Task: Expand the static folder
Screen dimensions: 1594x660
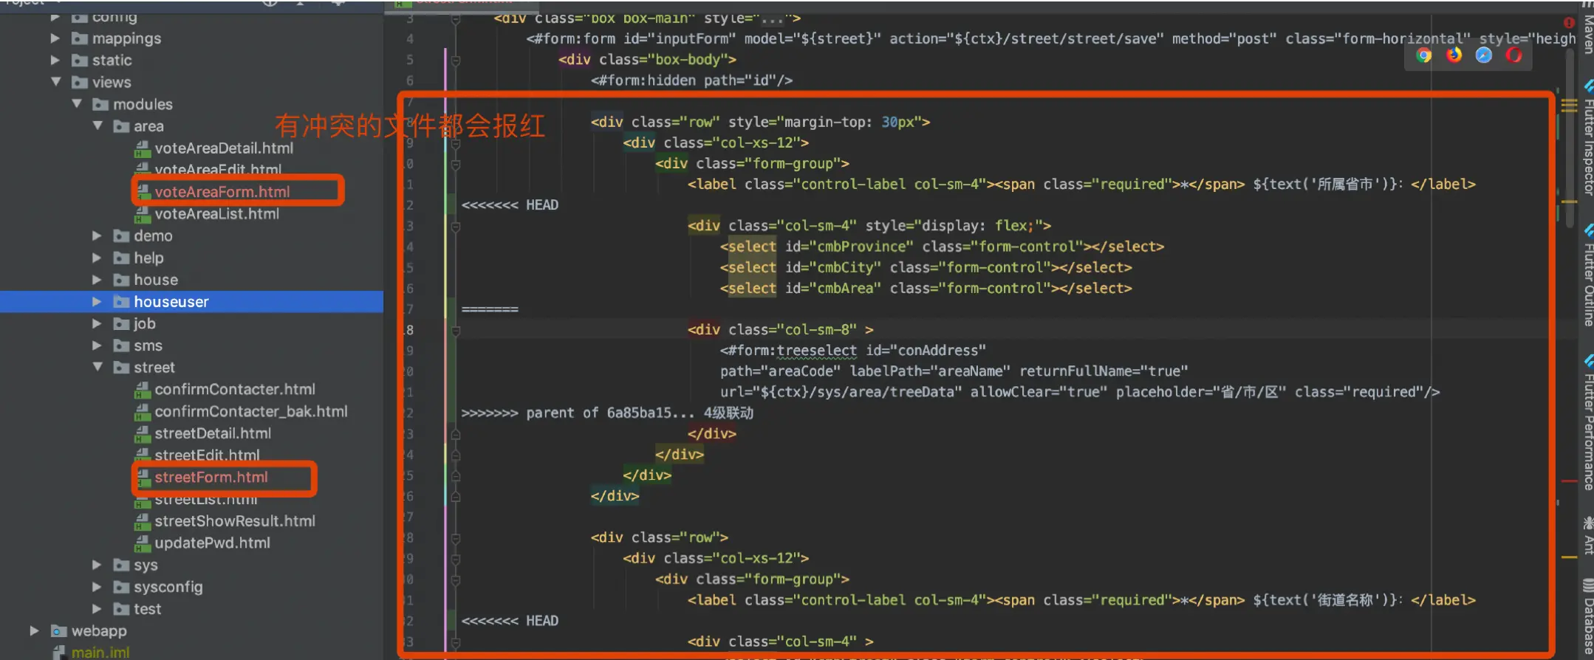Action: [x=55, y=60]
